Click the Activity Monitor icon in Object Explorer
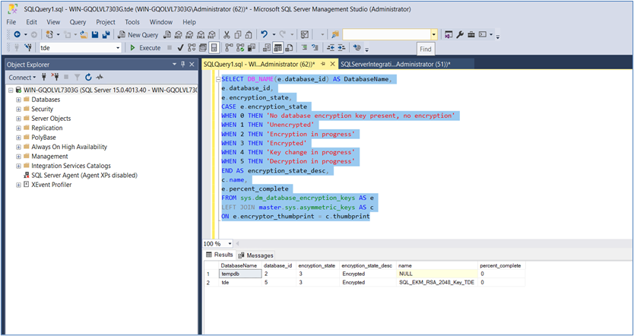Viewport: 634px width, 336px height. [x=99, y=78]
